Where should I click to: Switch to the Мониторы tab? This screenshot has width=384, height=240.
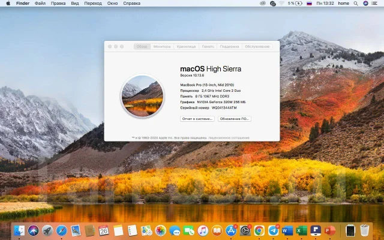[x=162, y=47]
